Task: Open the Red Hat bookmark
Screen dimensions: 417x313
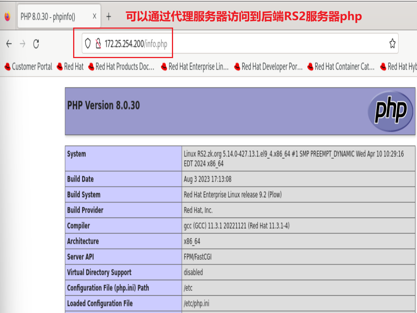Action: (70, 66)
